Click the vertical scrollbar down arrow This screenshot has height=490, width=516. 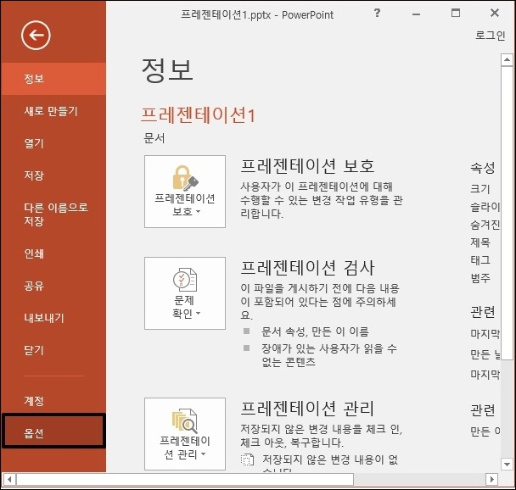click(507, 464)
